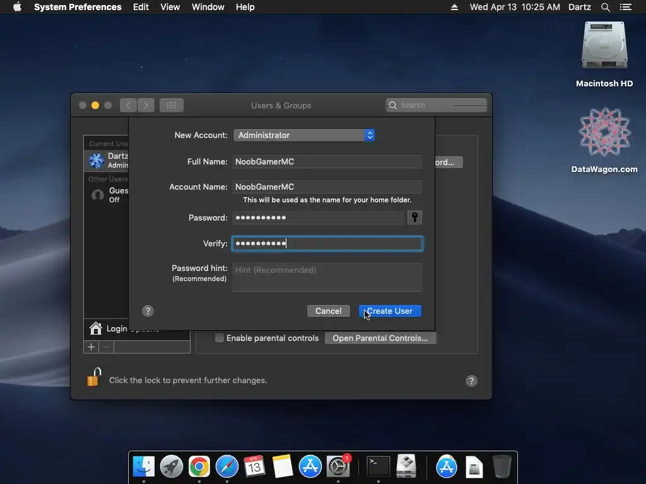
Task: Click the Account Name field
Action: 327,187
